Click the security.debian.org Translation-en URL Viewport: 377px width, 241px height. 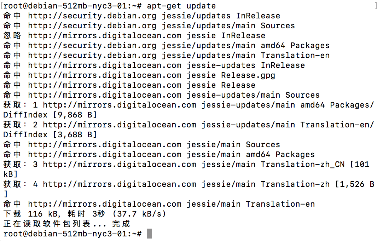point(179,55)
